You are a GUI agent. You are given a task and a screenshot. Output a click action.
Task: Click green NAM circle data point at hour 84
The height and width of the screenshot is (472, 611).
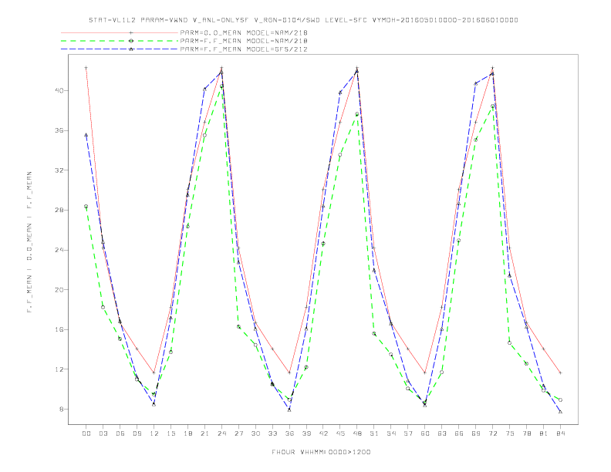tap(560, 400)
